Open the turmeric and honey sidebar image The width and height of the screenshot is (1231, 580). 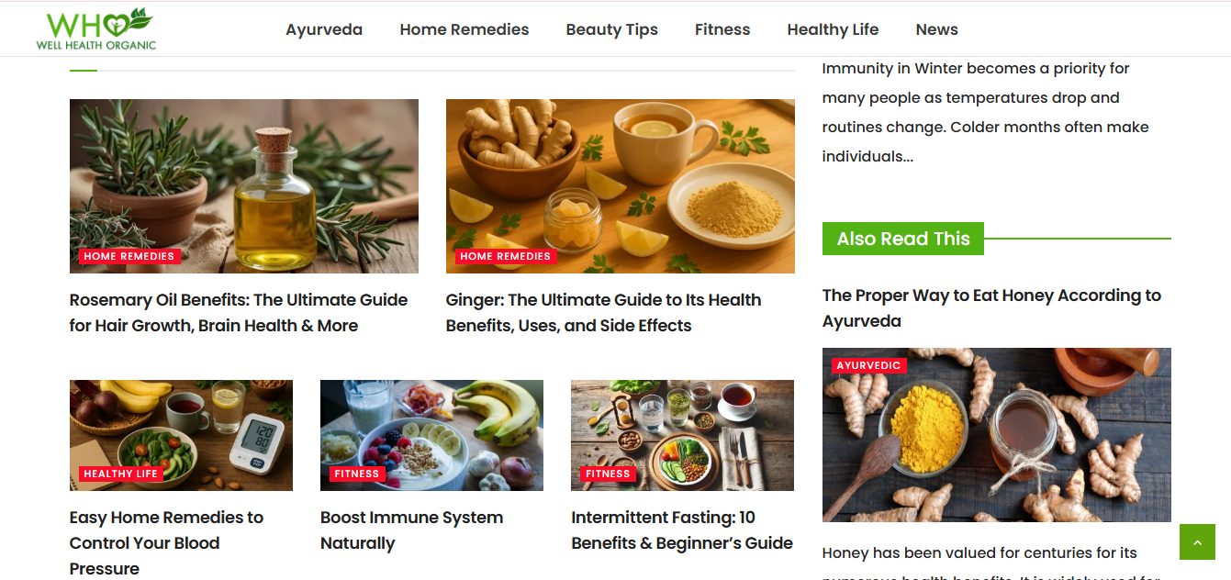click(997, 435)
